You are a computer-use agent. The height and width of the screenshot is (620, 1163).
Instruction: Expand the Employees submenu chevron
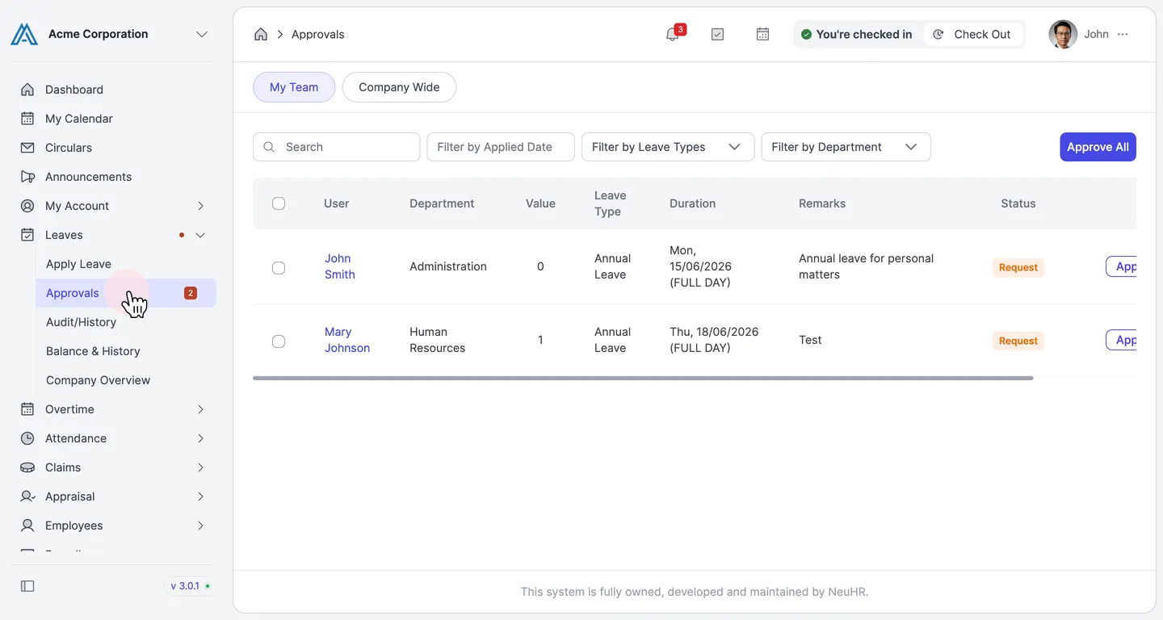click(200, 526)
